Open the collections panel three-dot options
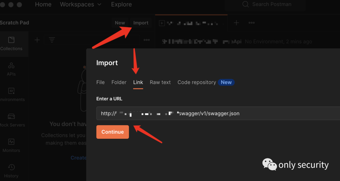Image resolution: width=340 pixels, height=181 pixels. pos(147,40)
